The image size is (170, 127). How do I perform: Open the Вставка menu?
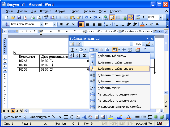[x=45, y=11]
